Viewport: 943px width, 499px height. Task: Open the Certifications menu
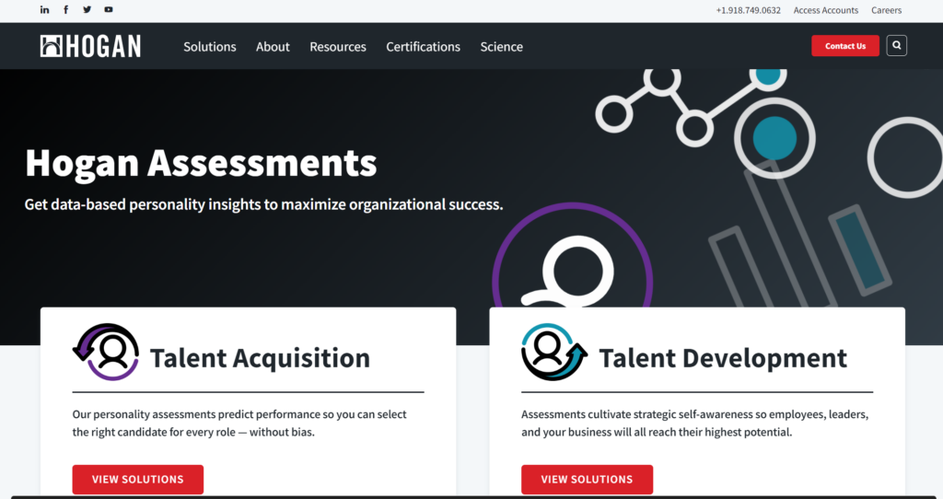pos(424,46)
